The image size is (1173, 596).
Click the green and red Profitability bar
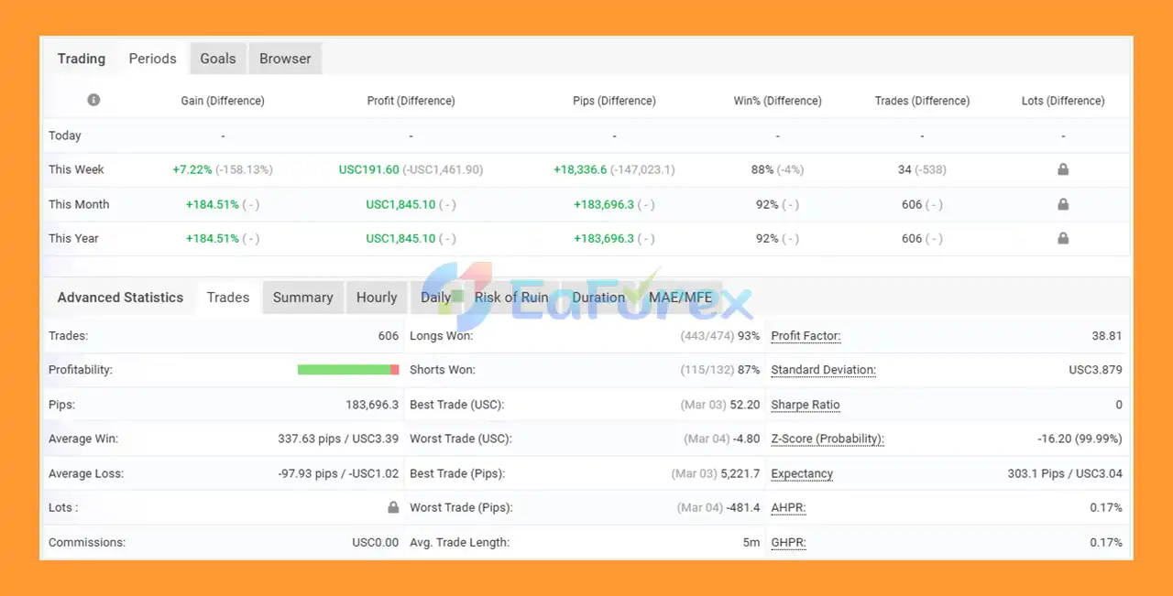(348, 370)
